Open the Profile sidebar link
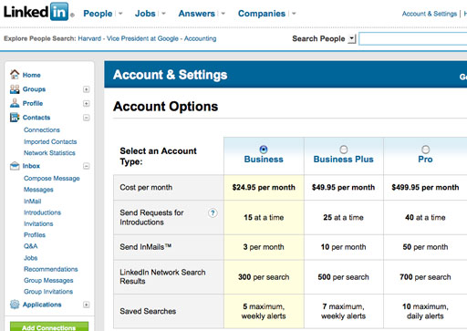This screenshot has width=467, height=331. pos(33,103)
